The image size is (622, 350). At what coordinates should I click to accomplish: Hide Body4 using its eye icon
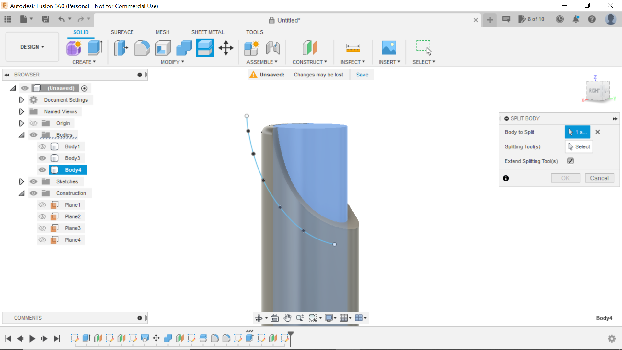[x=42, y=170]
